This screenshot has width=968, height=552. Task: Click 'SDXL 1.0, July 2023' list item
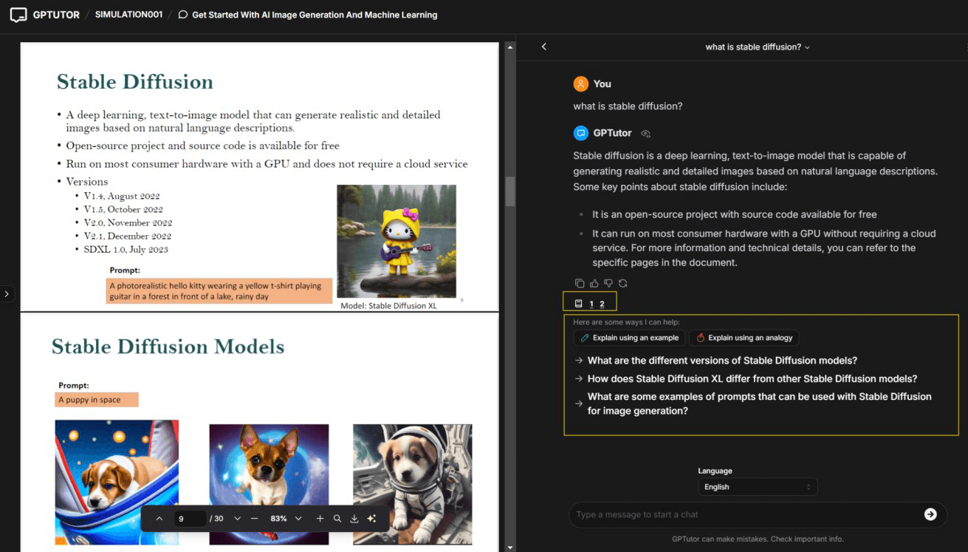click(126, 250)
